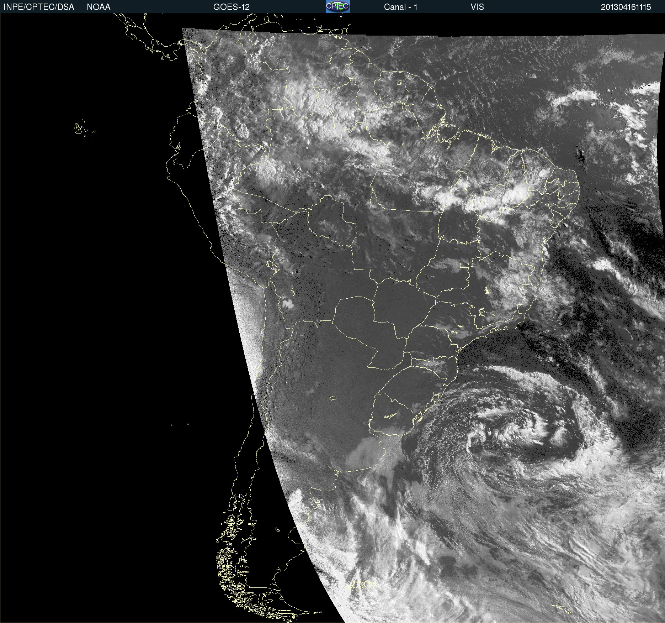665x623 pixels.
Task: Click the VIS label in the header
Action: (x=477, y=7)
